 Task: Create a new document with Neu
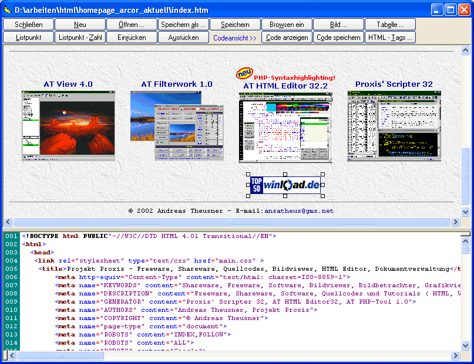coord(80,25)
